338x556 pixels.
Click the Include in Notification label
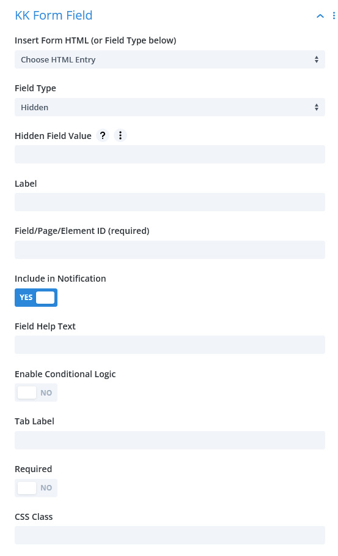[61, 279]
